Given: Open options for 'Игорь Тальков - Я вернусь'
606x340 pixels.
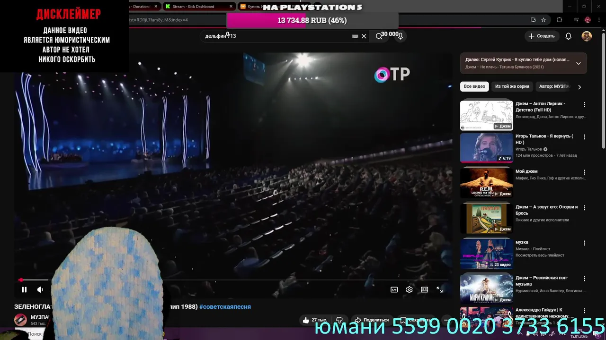Looking at the screenshot, I should tap(584, 137).
